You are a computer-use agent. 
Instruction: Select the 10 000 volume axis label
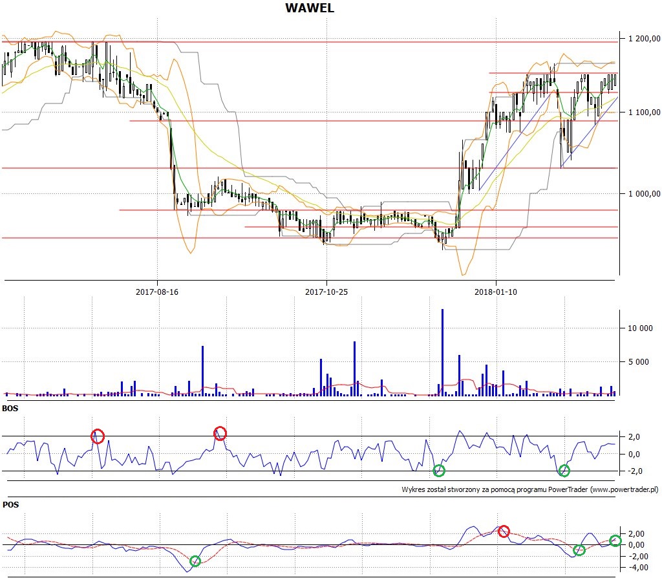coord(640,328)
